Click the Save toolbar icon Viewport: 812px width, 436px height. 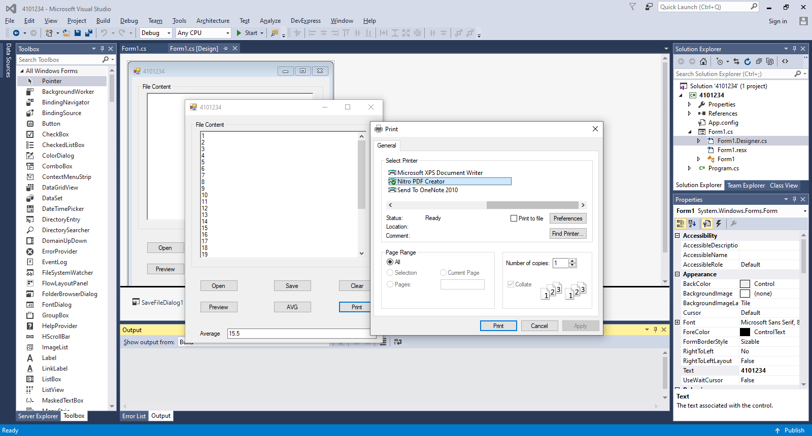click(x=78, y=33)
